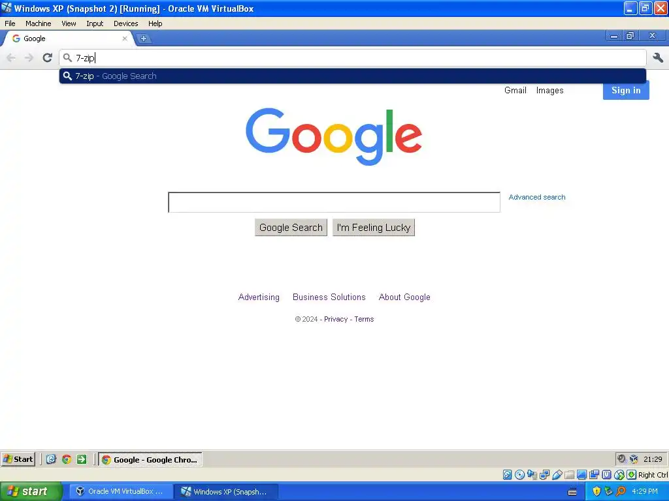Click the Google logo image
Viewport: 669px width, 501px height.
[x=334, y=136]
